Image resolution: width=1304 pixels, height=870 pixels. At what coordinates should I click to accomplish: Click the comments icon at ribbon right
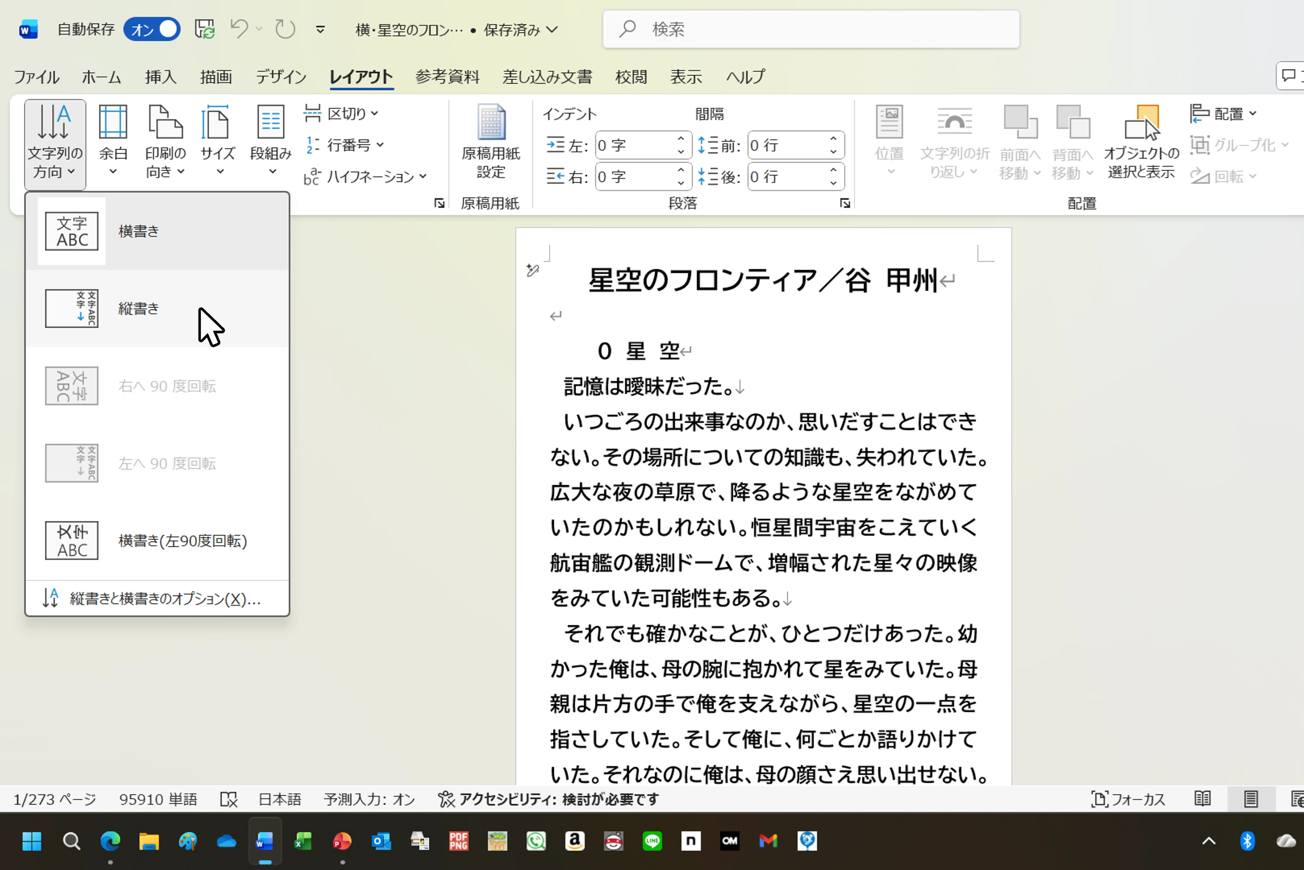click(1290, 76)
